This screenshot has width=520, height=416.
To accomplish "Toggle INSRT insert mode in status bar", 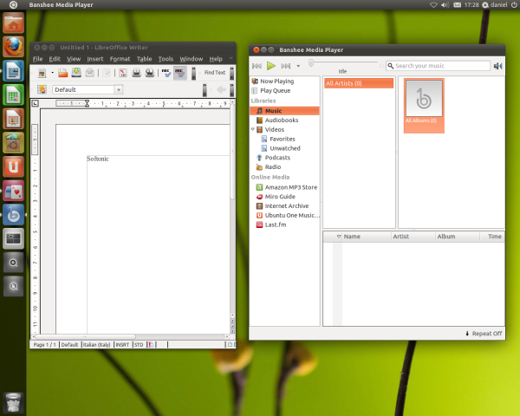I will 122,344.
